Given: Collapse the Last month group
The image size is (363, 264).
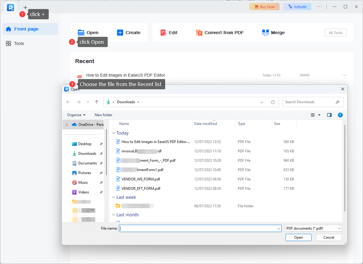Looking at the screenshot, I should coord(113,215).
